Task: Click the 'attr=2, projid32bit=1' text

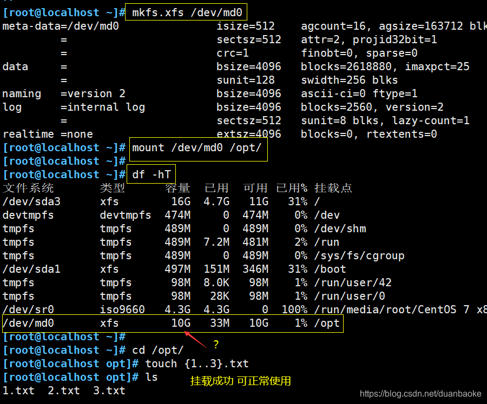Action: (369, 39)
